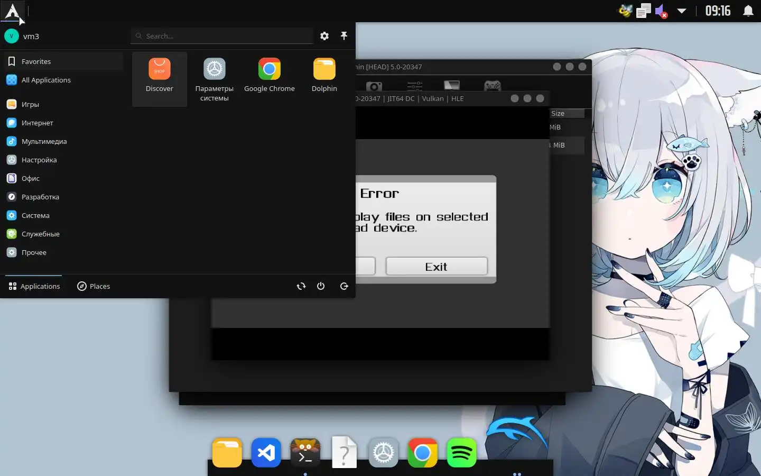The width and height of the screenshot is (761, 476).
Task: Launch Discover from favorites
Action: [x=160, y=79]
